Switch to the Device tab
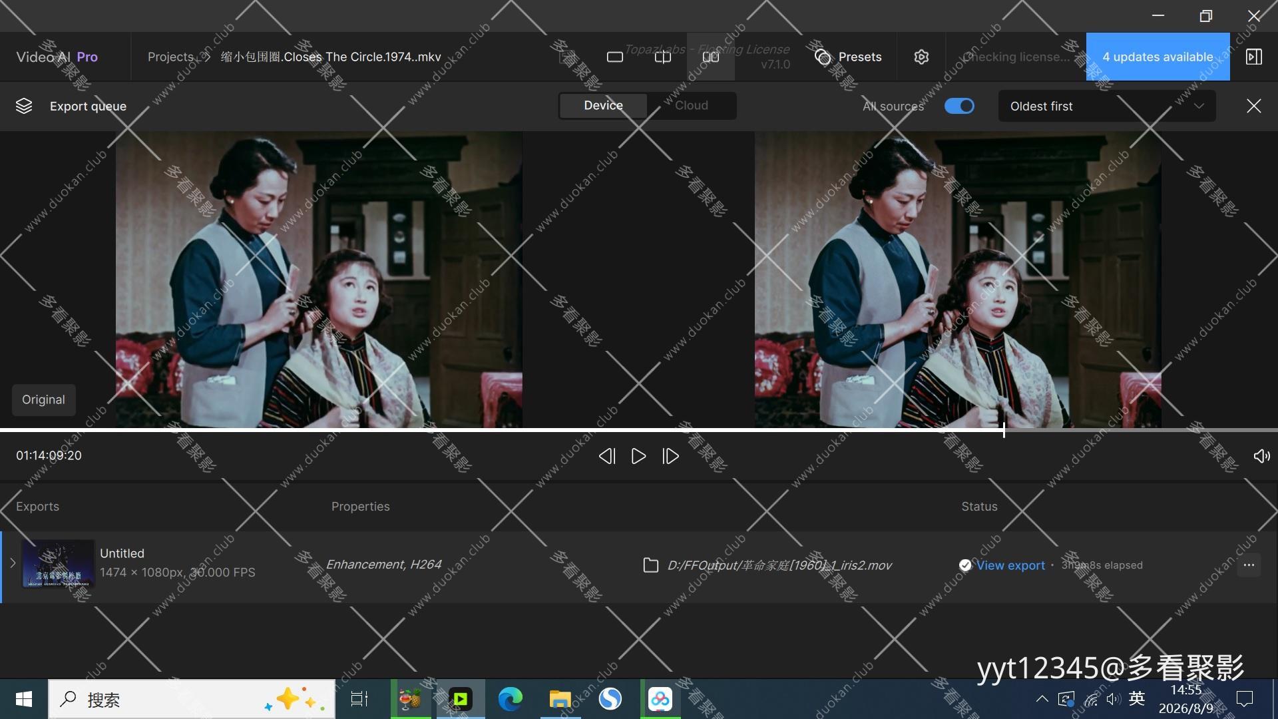This screenshot has height=719, width=1278. click(603, 106)
